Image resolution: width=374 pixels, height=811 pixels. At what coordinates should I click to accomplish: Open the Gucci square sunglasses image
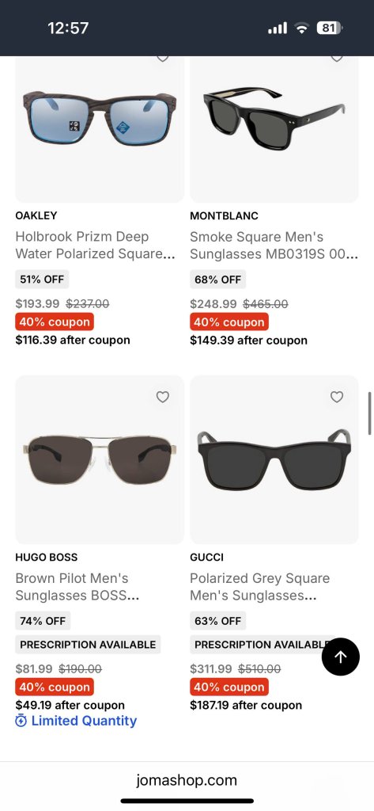click(274, 460)
